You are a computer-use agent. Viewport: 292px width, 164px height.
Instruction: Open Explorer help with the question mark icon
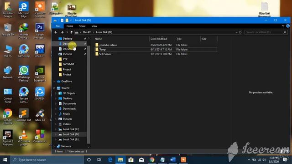(x=288, y=26)
